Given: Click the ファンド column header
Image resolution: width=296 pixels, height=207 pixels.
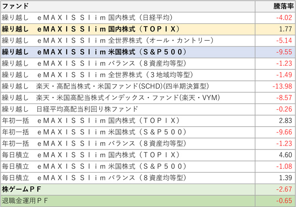Looking at the screenshot, I should 15,6.
